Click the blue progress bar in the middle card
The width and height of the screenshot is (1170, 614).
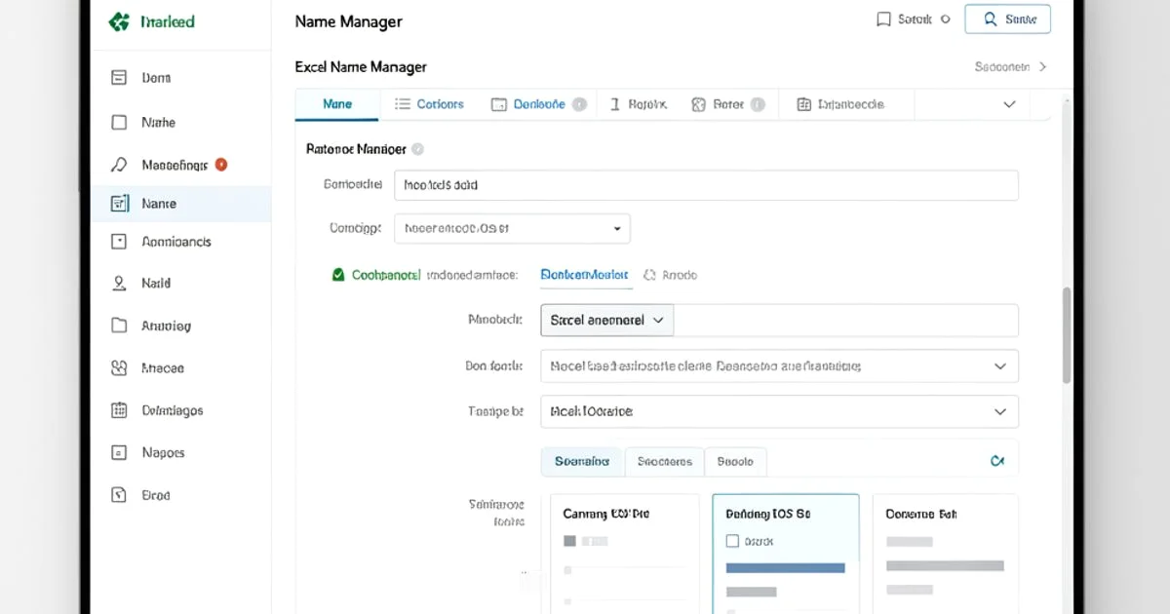(x=785, y=565)
